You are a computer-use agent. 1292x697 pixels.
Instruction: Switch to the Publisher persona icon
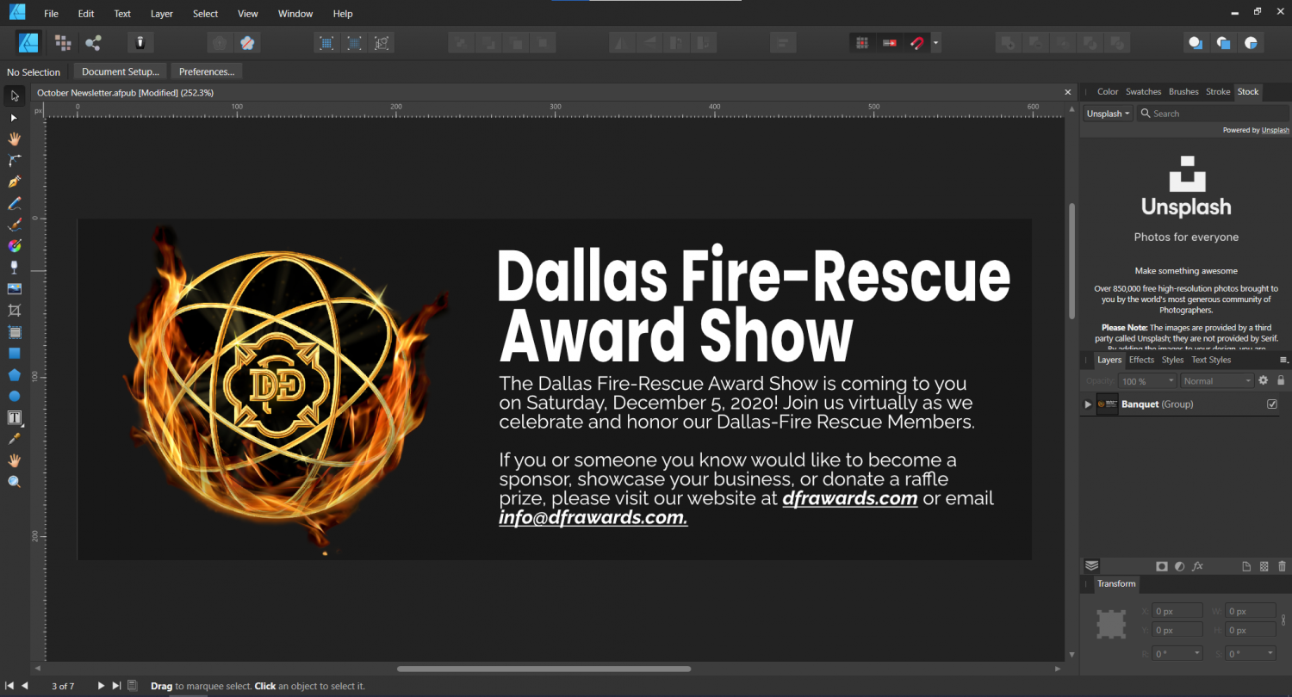point(29,42)
